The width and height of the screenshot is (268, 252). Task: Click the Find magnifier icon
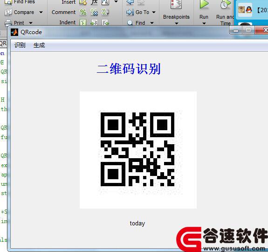[130, 23]
